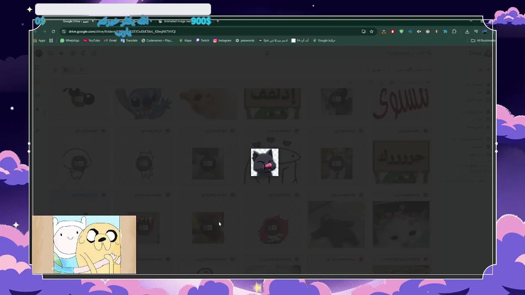Open the Epic bookmark

click(x=273, y=41)
